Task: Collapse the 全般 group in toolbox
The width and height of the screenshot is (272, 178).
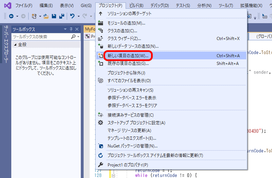Action: 15,45
